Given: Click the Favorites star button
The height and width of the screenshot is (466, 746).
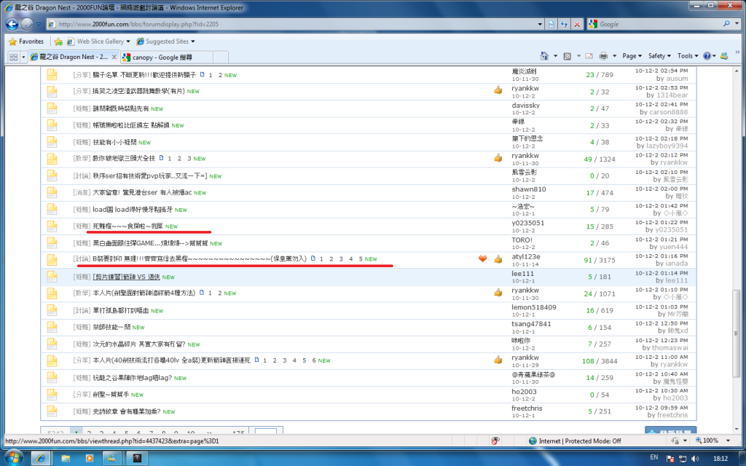Looking at the screenshot, I should 26,42.
